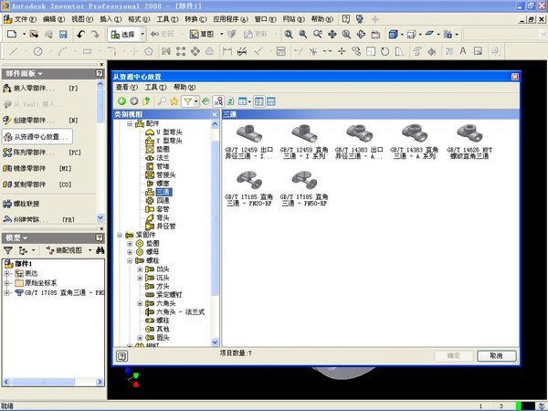Image resolution: width=548 pixels, height=411 pixels.
Task: Select 异径管 in category tree
Action: click(166, 227)
